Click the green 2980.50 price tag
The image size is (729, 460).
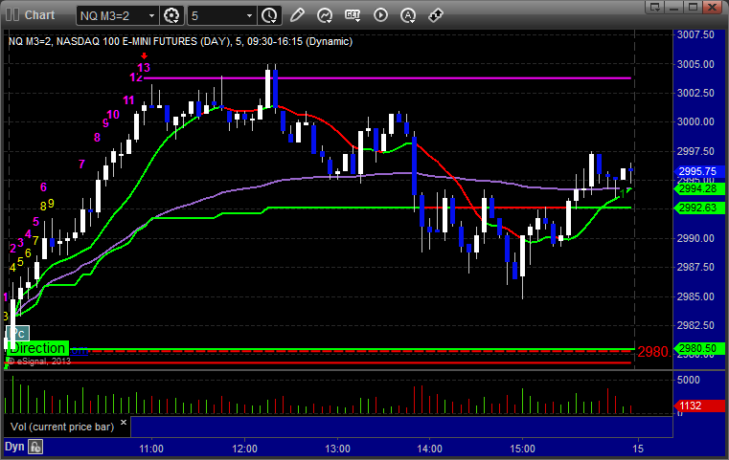pos(698,348)
